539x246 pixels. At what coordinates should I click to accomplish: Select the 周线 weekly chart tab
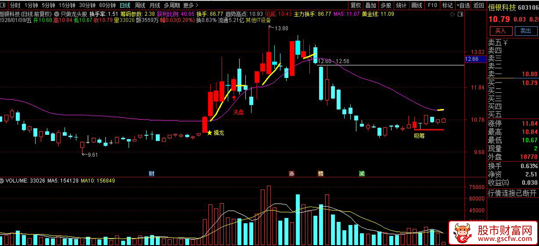140,5
